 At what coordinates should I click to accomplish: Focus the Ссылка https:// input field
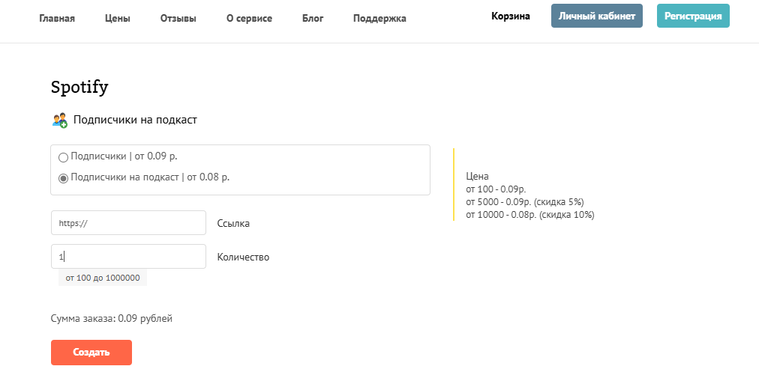point(128,222)
